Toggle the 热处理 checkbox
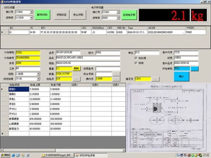Viewport: 211px width, 158px height. [x=136, y=58]
